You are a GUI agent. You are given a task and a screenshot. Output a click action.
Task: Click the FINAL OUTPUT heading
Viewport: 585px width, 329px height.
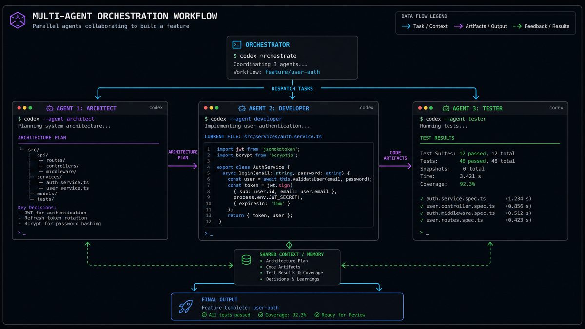pyautogui.click(x=219, y=300)
